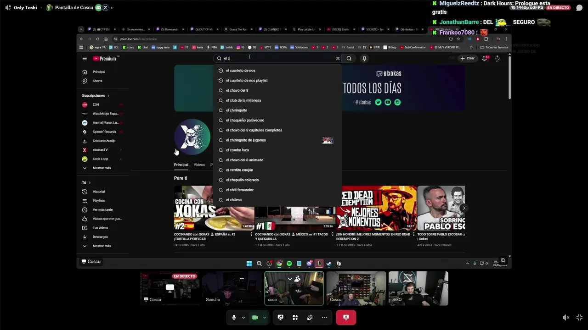The width and height of the screenshot is (588, 330).
Task: Reload the browser page
Action: tap(97, 39)
